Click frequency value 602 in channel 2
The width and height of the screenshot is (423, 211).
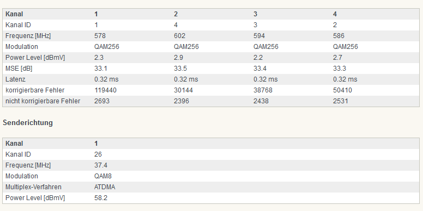click(180, 36)
